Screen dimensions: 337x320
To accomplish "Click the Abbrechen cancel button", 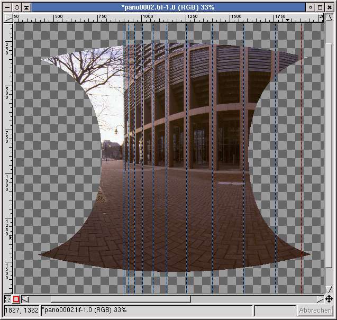I will [315, 310].
